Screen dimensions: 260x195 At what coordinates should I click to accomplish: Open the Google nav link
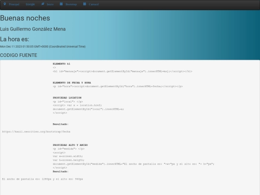coord(30,4)
